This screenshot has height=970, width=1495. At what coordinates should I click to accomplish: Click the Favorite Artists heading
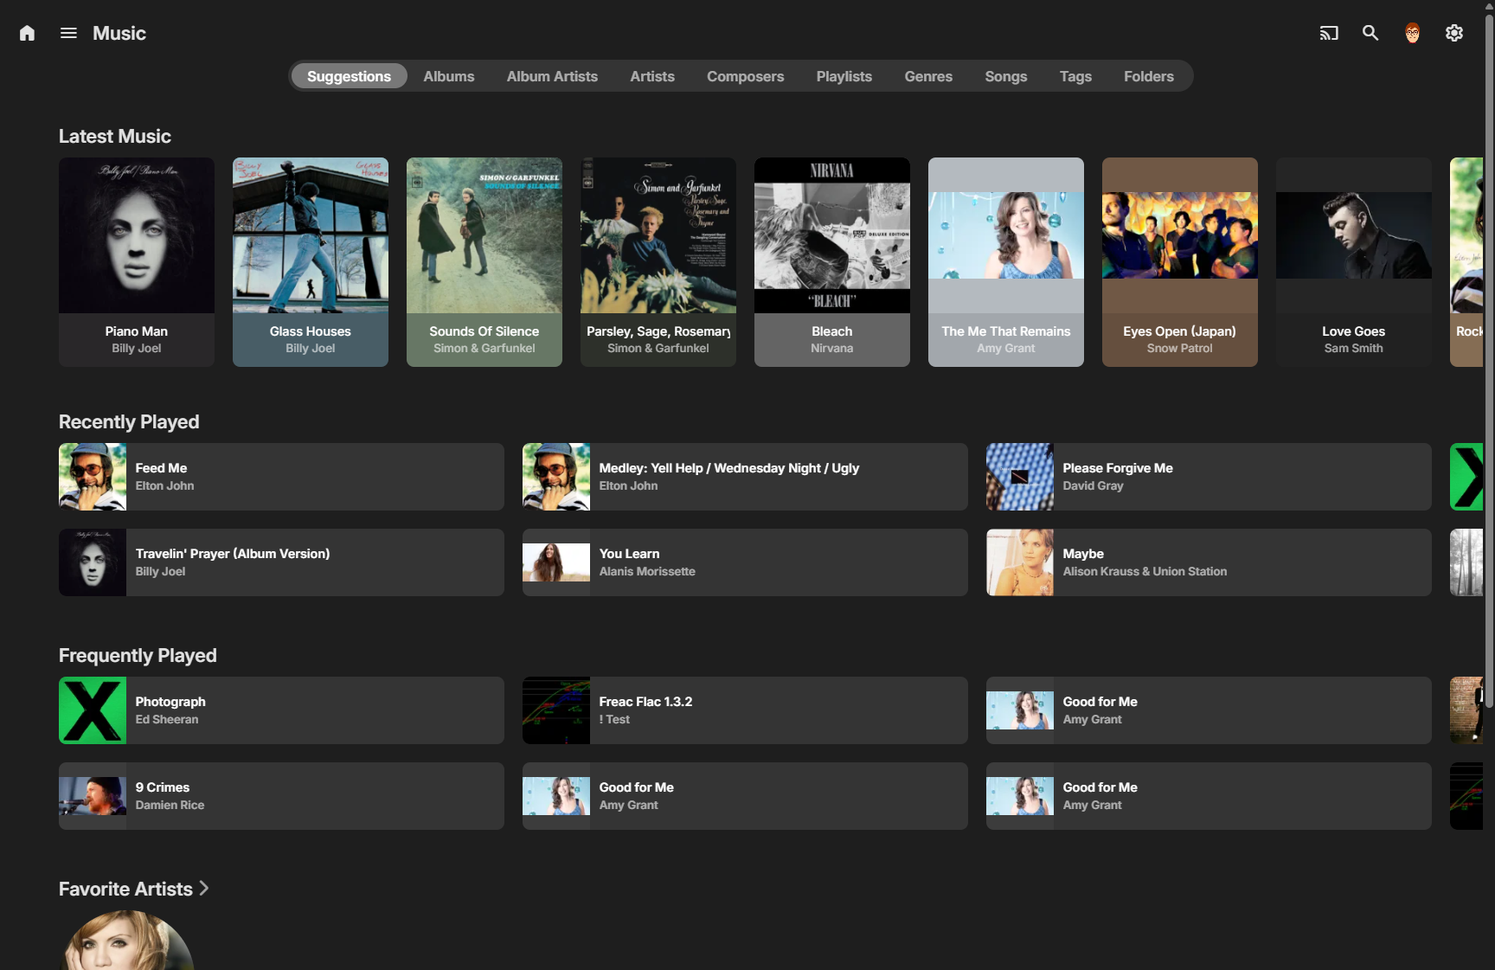pos(125,889)
